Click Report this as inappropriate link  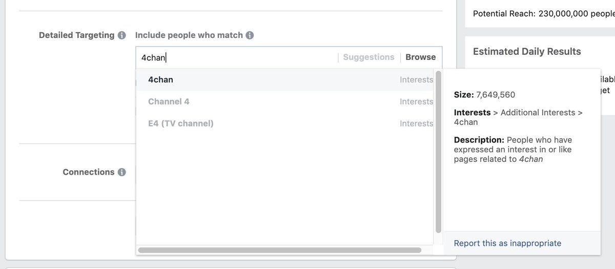pyautogui.click(x=507, y=243)
